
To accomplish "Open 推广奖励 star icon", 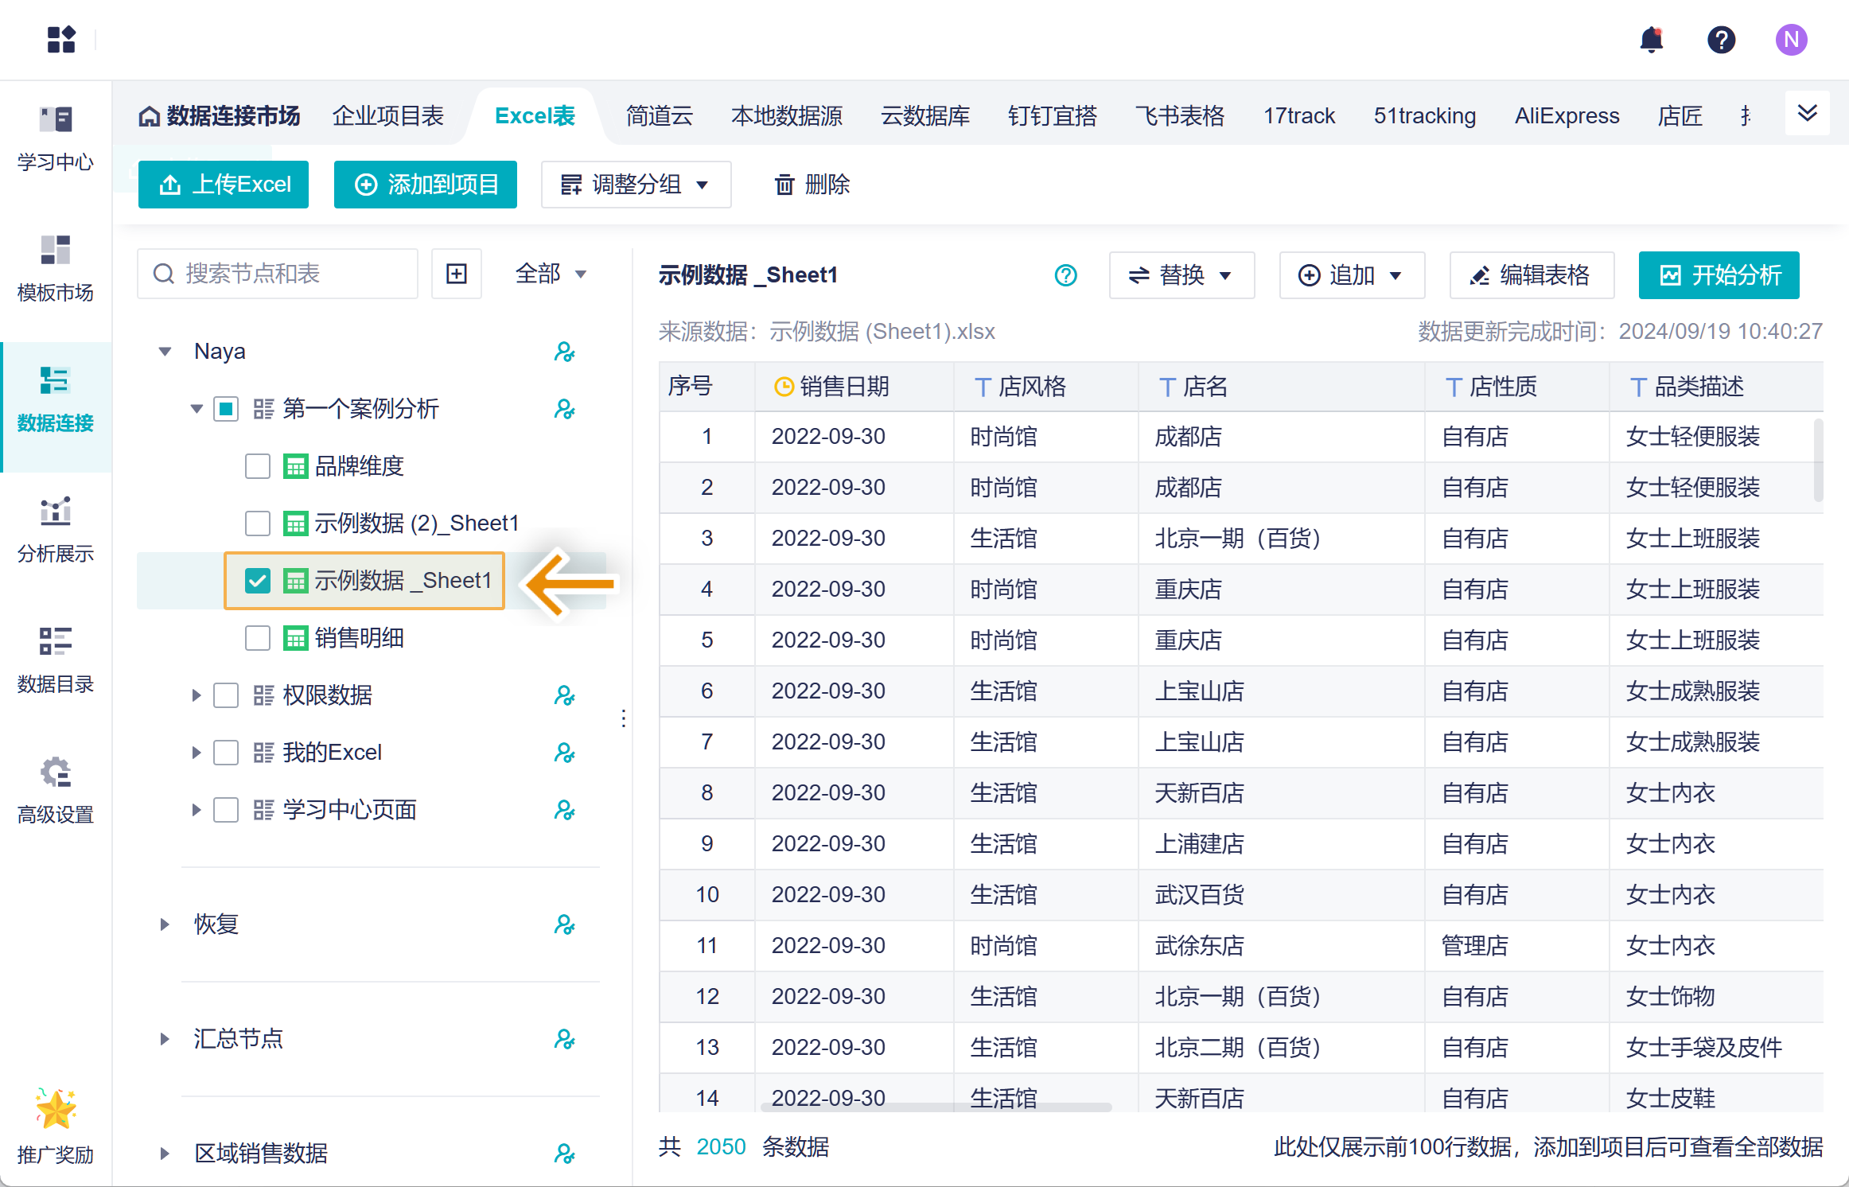I will [56, 1109].
